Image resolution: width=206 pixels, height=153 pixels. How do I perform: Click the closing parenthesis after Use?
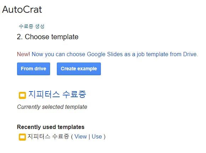click(x=104, y=137)
